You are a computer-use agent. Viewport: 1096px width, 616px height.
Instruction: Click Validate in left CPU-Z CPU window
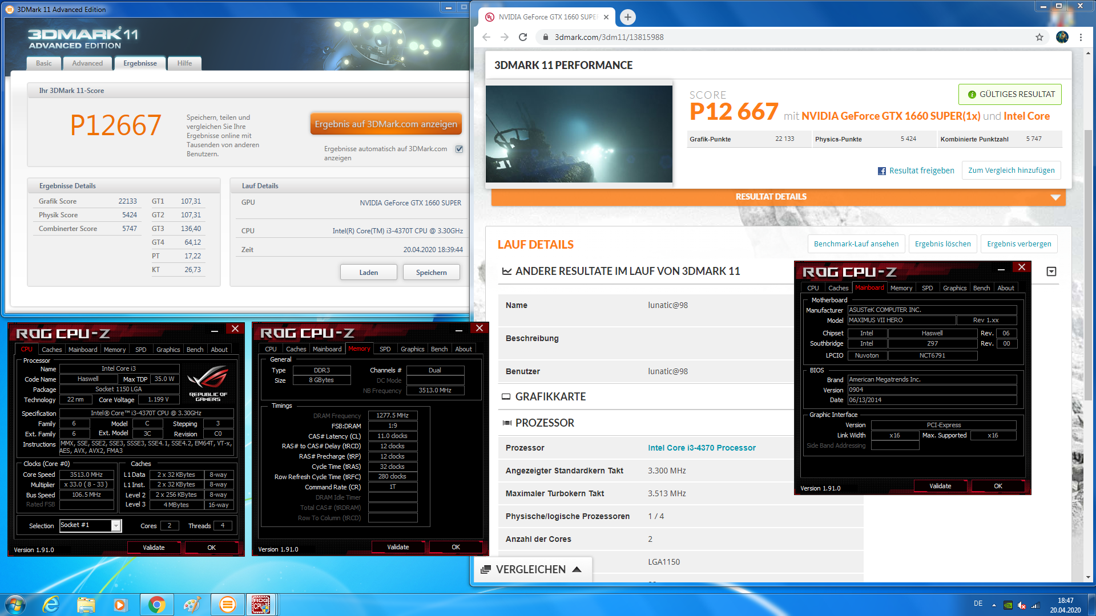tap(154, 548)
